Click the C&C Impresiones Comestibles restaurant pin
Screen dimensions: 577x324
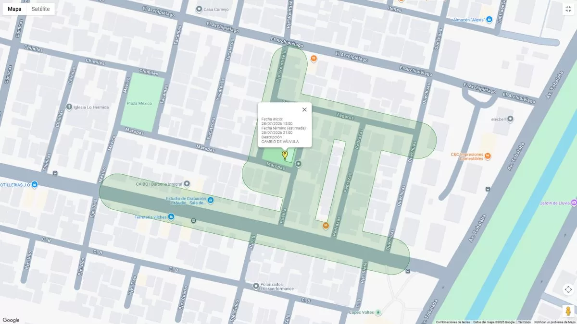coord(488,156)
